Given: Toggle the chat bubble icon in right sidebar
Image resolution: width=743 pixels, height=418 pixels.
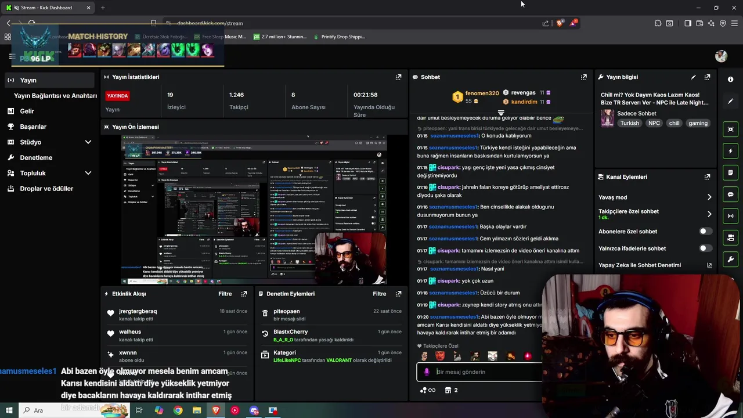Looking at the screenshot, I should (730, 194).
